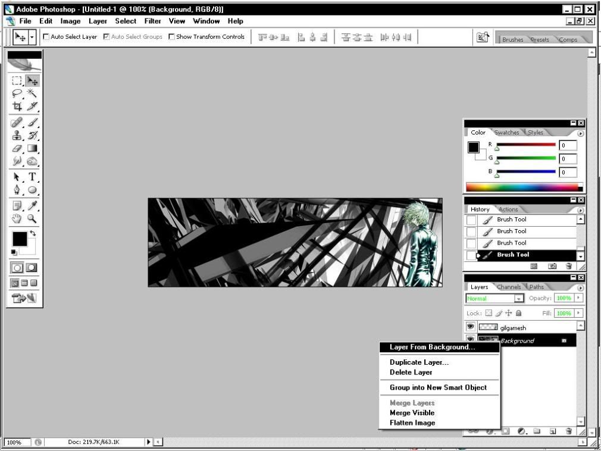Viewport: 601px width, 451px height.
Task: Pick a color from the color ramp
Action: [524, 187]
